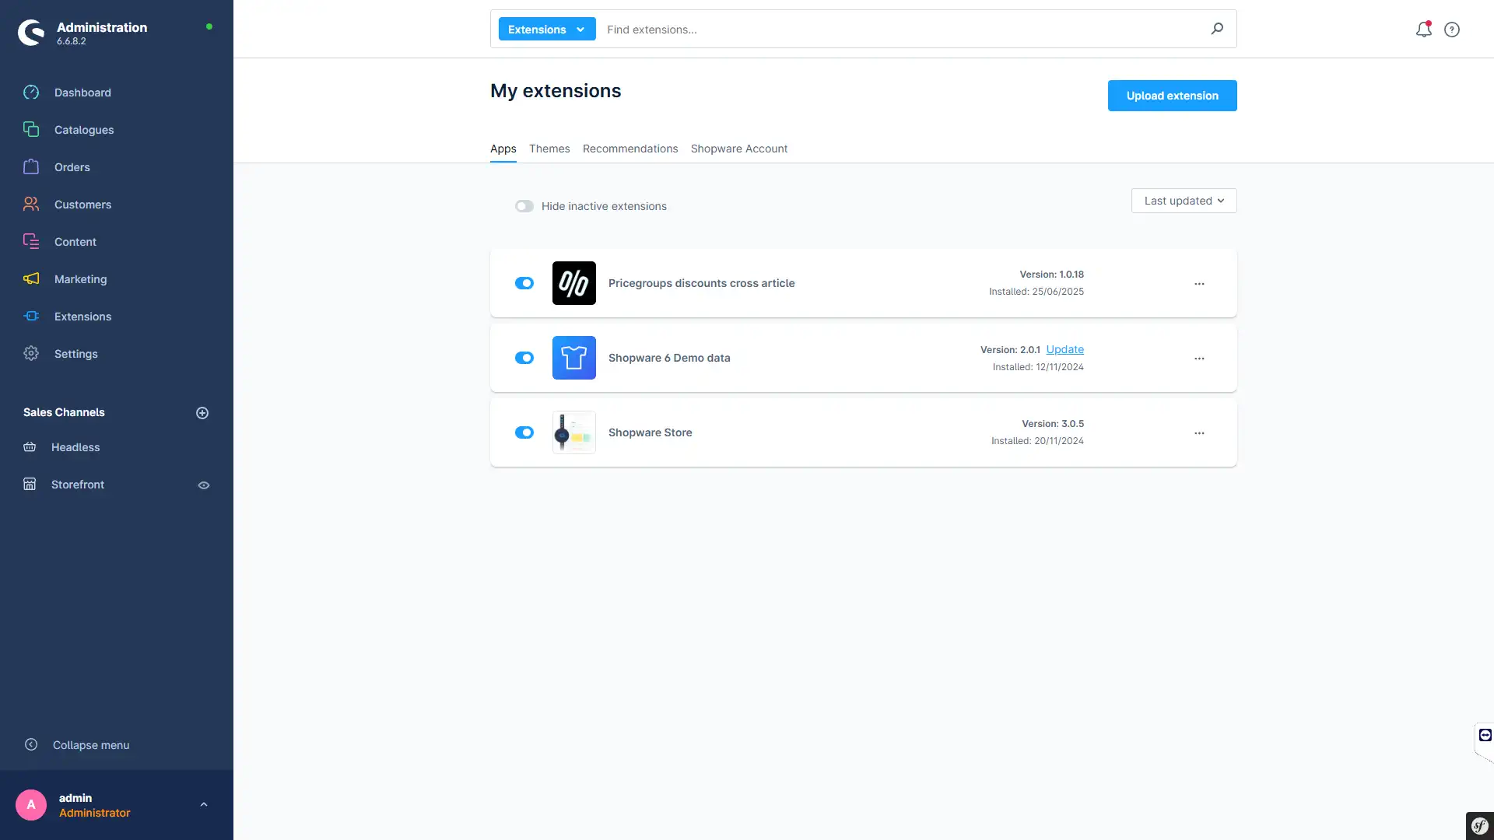Open the context menu for Shopware 6 Demo data
The width and height of the screenshot is (1494, 840).
pos(1199,359)
